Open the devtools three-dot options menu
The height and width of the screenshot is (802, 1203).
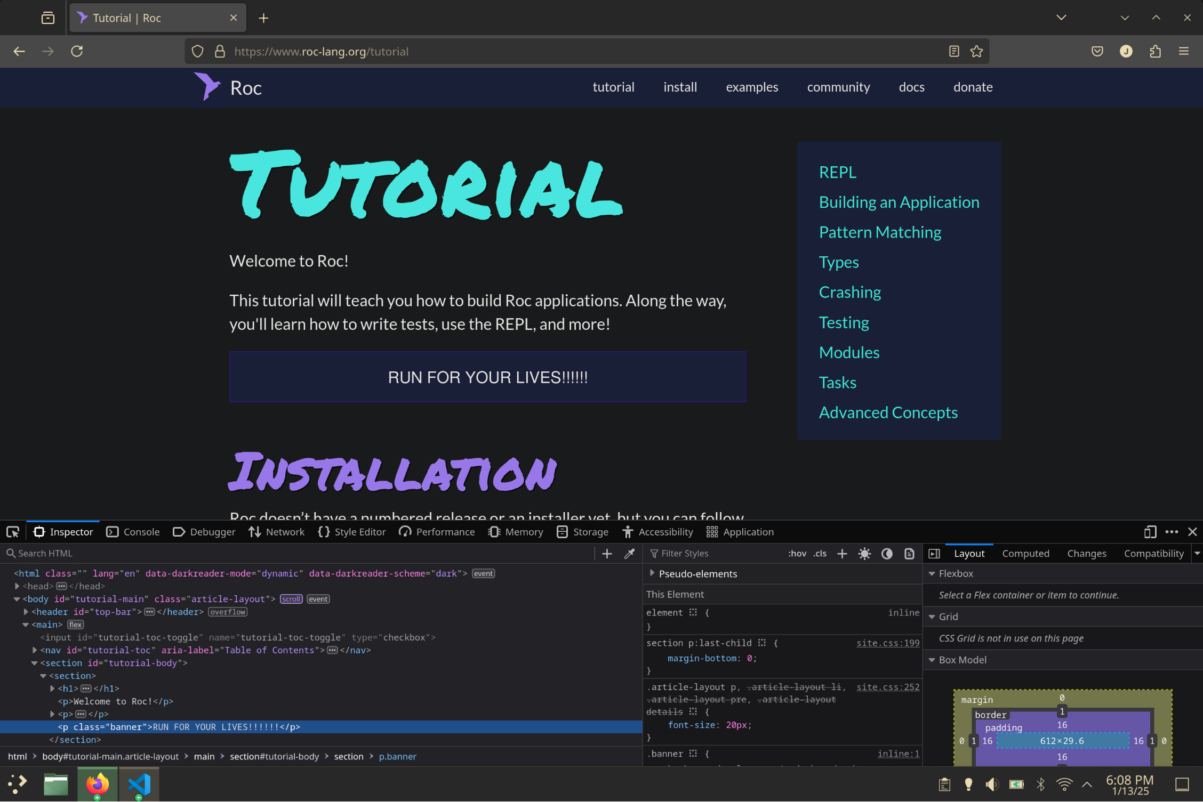tap(1172, 532)
